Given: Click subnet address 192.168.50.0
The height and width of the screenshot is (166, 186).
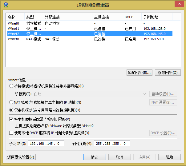Looking at the screenshot, I should 154,39.
